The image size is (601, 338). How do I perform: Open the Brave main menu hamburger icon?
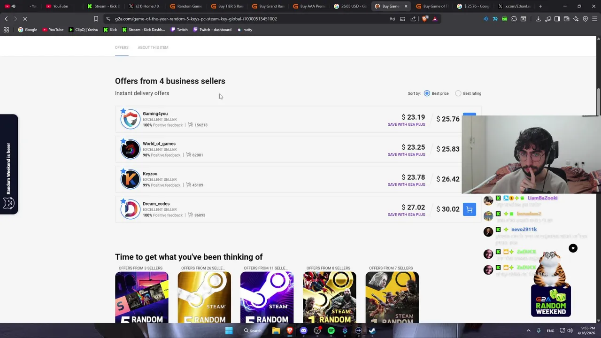pyautogui.click(x=595, y=19)
